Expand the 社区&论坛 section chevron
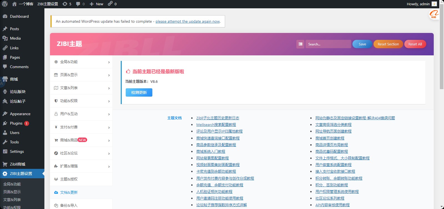 click(x=109, y=154)
